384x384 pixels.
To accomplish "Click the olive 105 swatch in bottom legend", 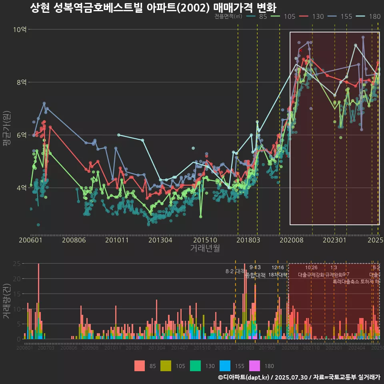I will 166,366.
